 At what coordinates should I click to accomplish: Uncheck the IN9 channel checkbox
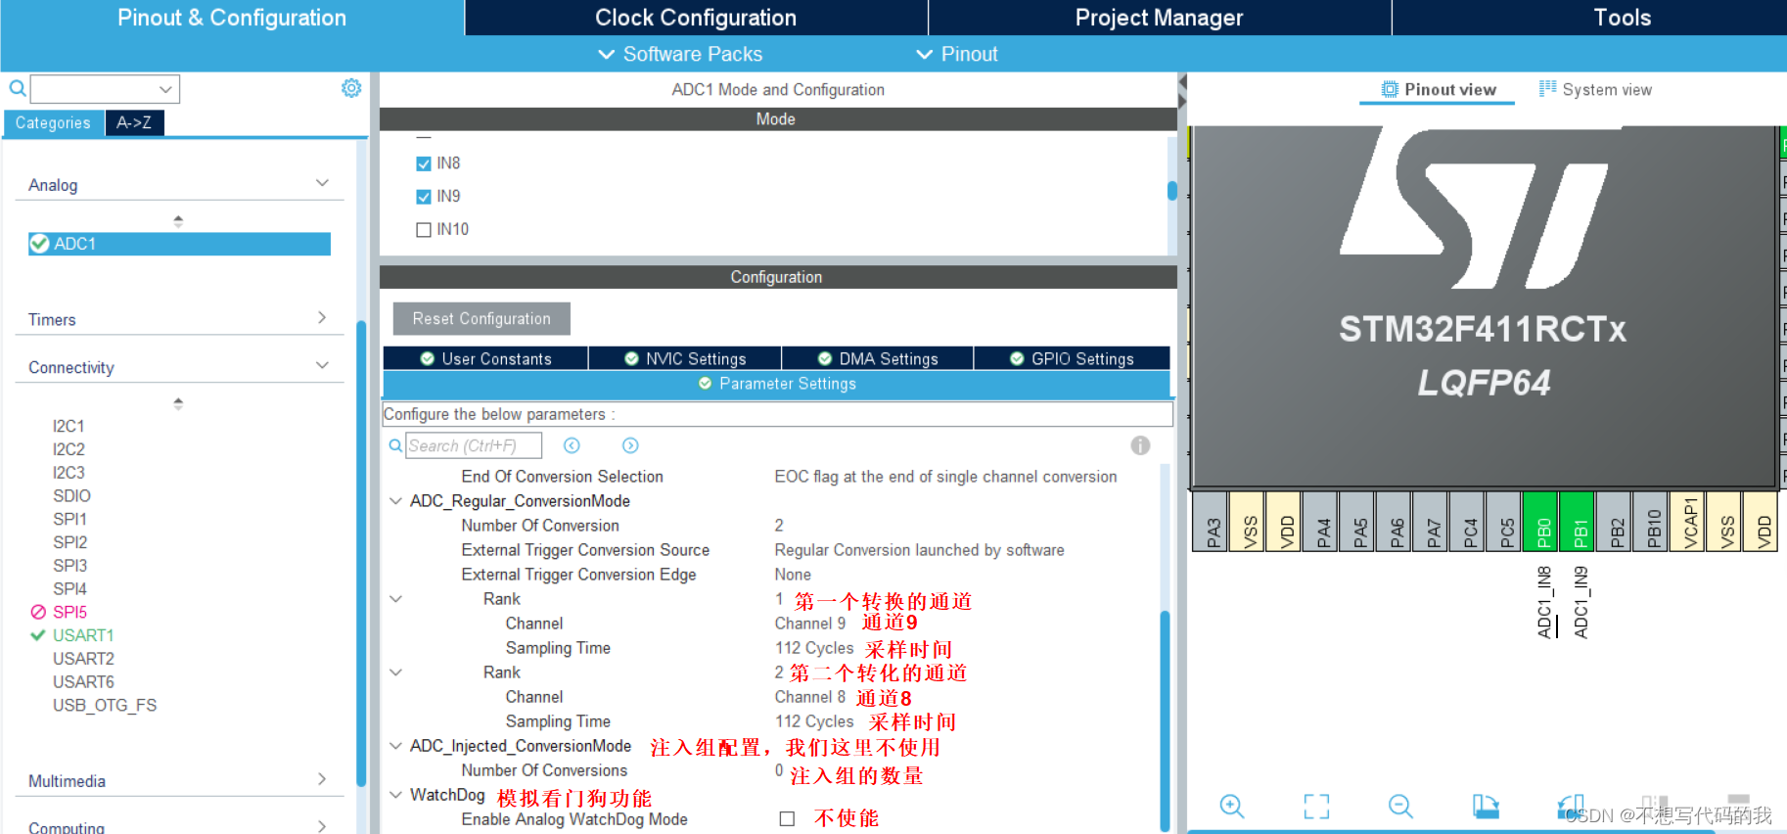click(x=424, y=197)
